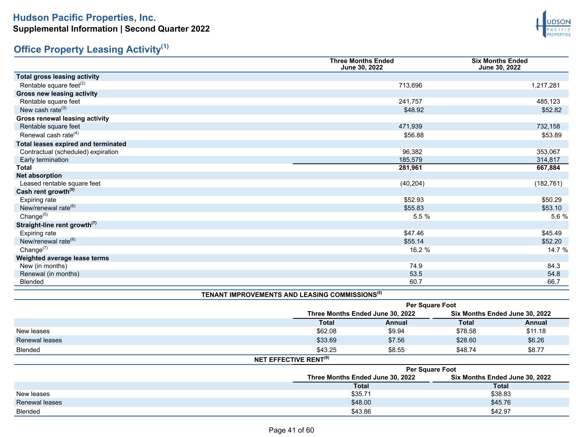Select the Tenant Improvements and Leasing Commissions title
The height and width of the screenshot is (437, 583).
[x=292, y=294]
